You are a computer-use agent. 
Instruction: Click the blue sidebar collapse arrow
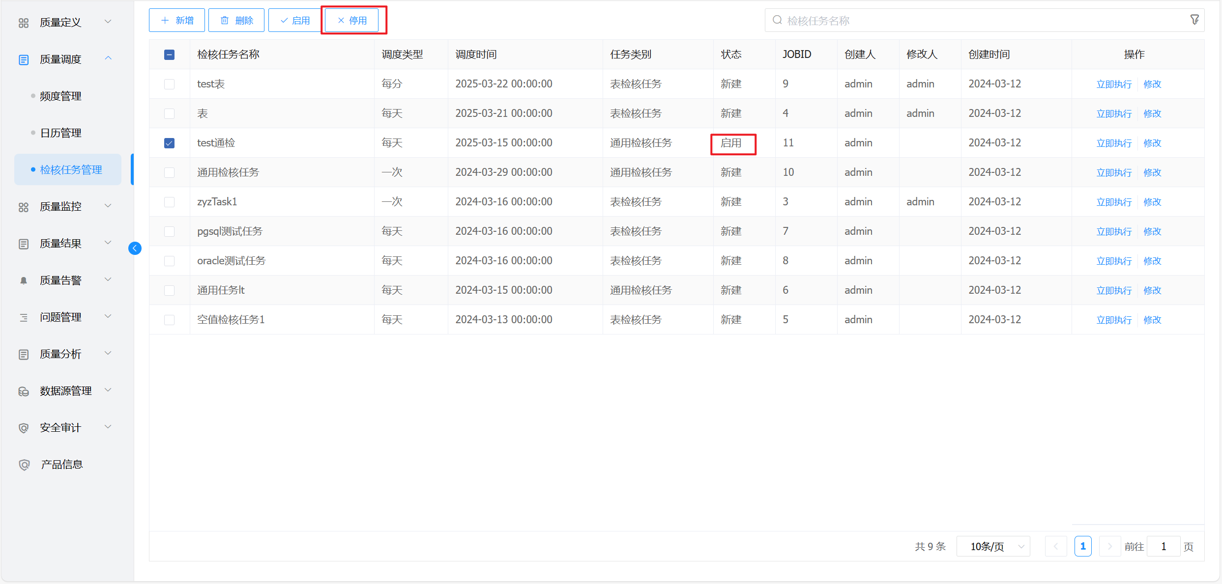click(135, 249)
